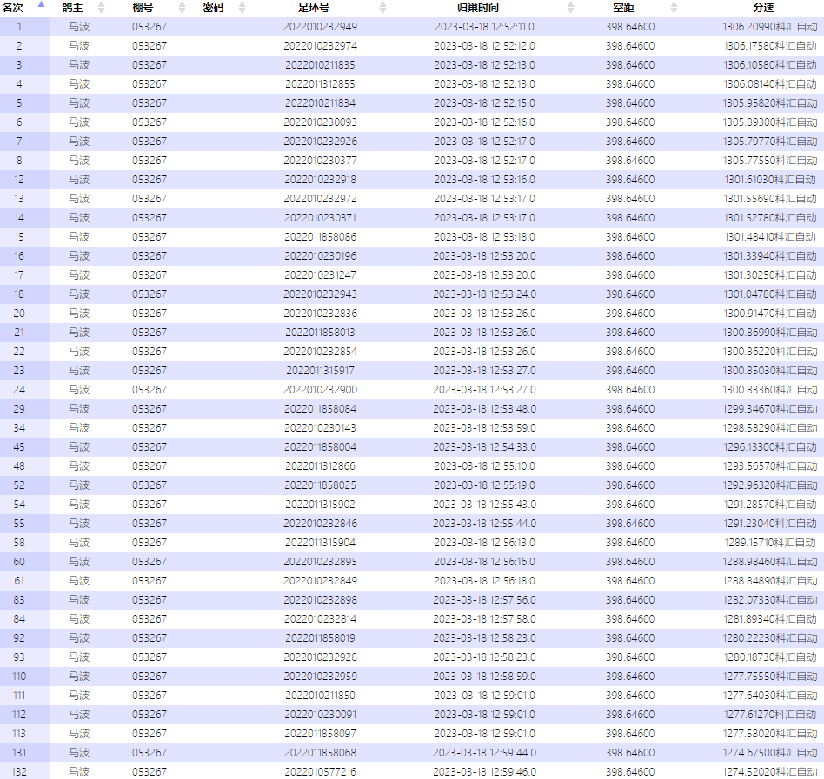Click the 棚号 header label

tap(143, 8)
